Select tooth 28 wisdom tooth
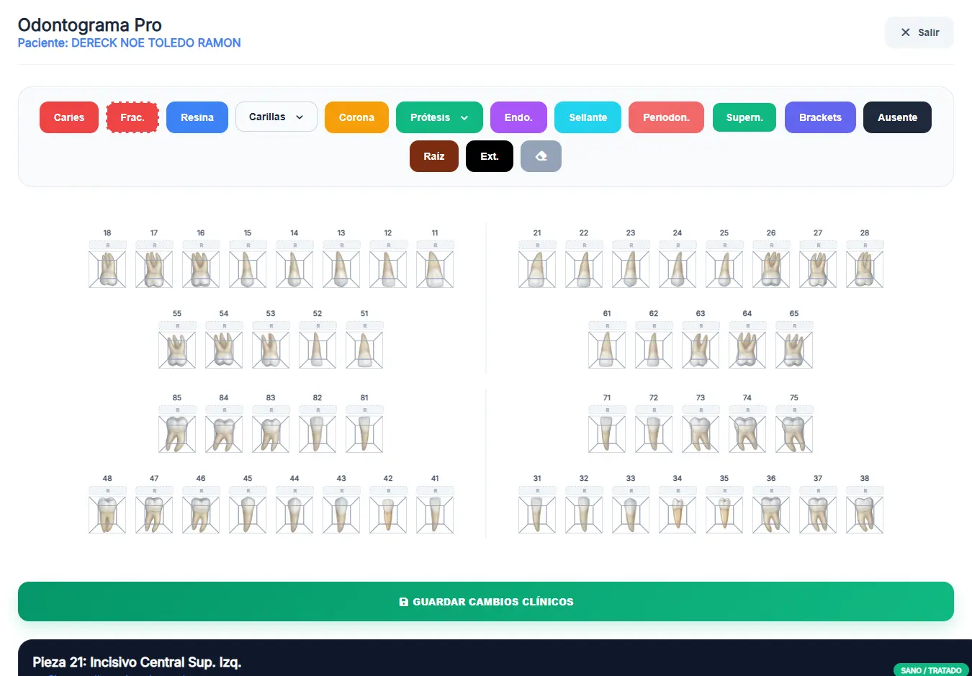The width and height of the screenshot is (972, 676). pos(865,269)
